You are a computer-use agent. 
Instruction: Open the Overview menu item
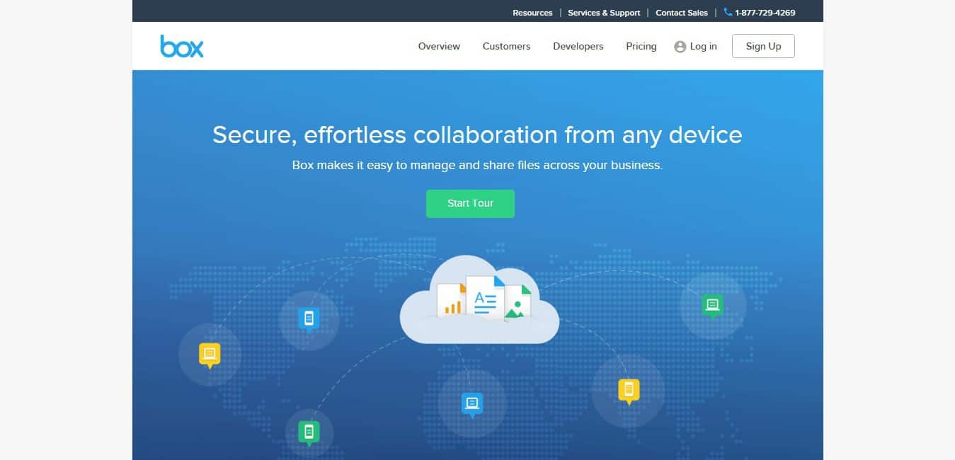pyautogui.click(x=439, y=46)
